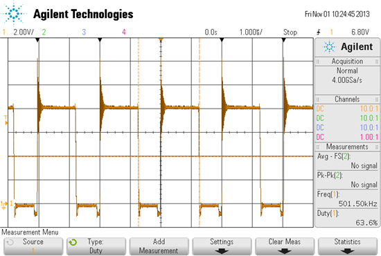This screenshot has width=381, height=256.
Task: Select the pink channel 4 indicator
Action: [124, 32]
